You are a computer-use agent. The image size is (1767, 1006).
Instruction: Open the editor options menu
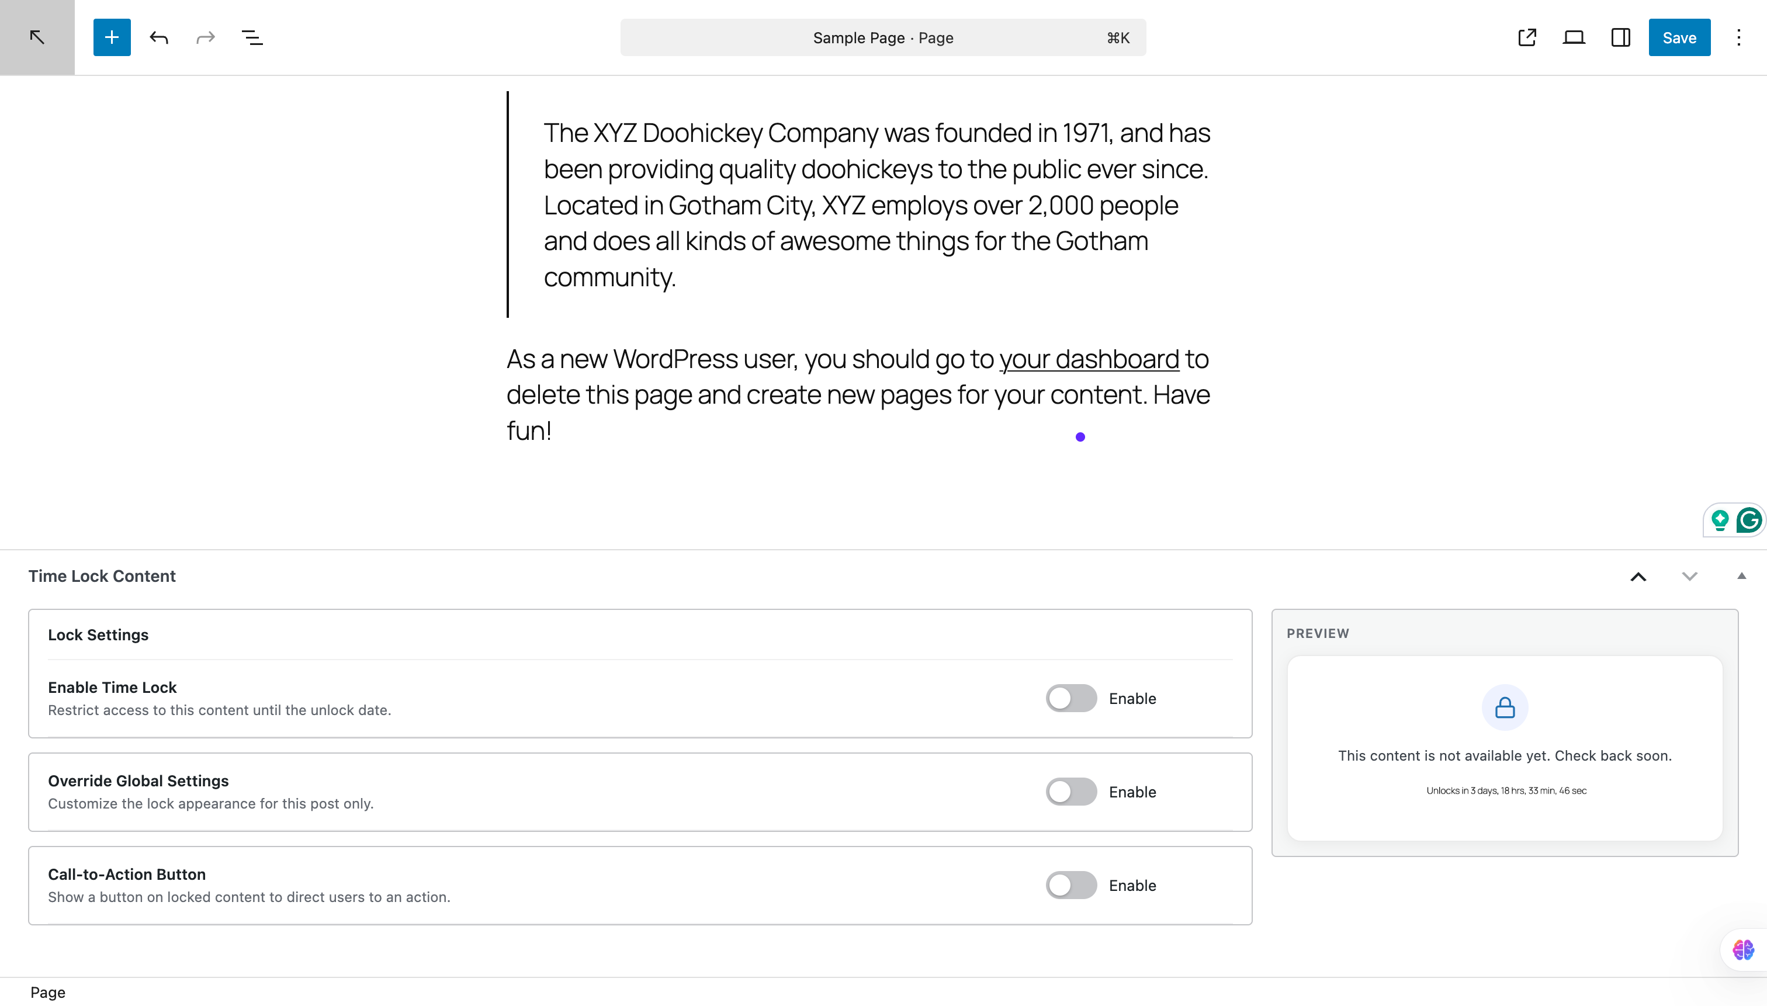(x=1738, y=37)
